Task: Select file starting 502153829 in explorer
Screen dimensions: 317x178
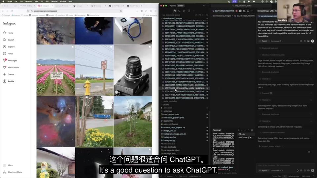Action: coord(184,88)
